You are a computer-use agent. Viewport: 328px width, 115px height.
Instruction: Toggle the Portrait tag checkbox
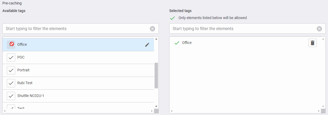click(x=11, y=70)
